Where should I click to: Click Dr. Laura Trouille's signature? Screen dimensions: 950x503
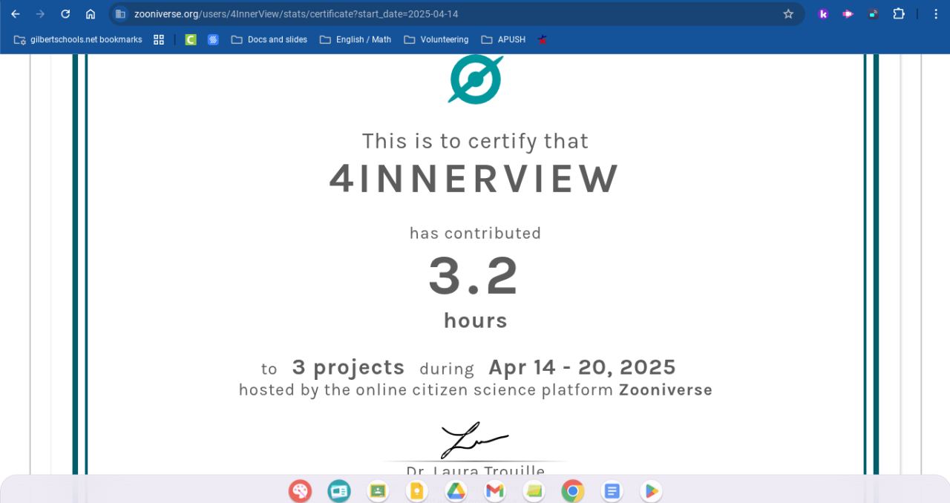coord(475,441)
